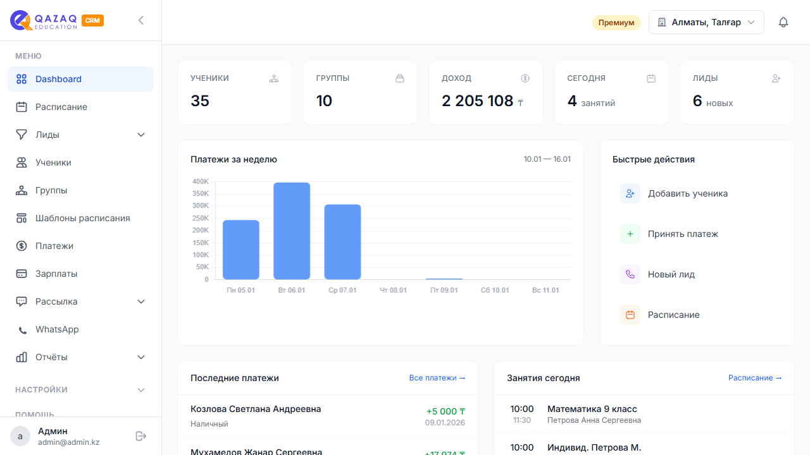The width and height of the screenshot is (810, 455).
Task: Open Платежи menu item
Action: [80, 246]
